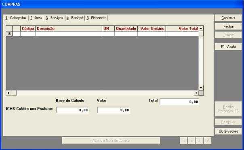
Task: Click the last record navigation arrow
Action: [x=207, y=141]
